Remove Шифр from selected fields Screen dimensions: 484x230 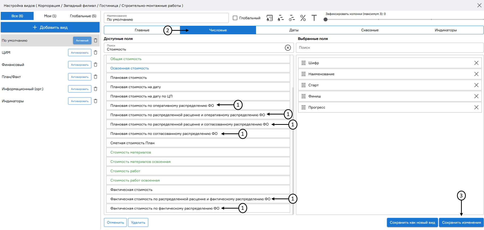[x=476, y=63]
